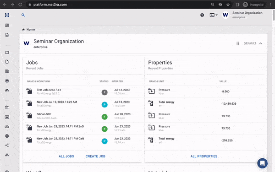
Task: Click the page vertical scrollbar
Action: coord(274,15)
